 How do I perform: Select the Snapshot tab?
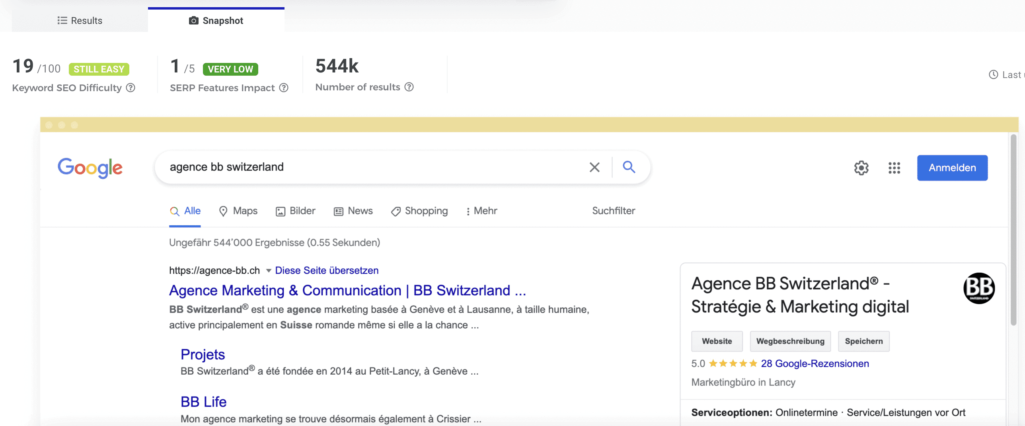[x=216, y=21]
